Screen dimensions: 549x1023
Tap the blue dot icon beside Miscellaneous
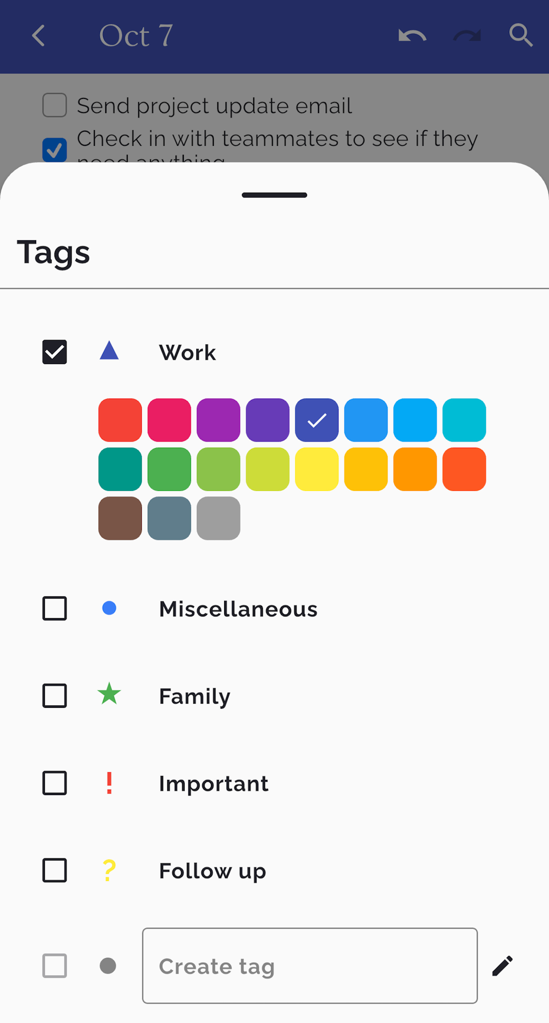(x=109, y=609)
